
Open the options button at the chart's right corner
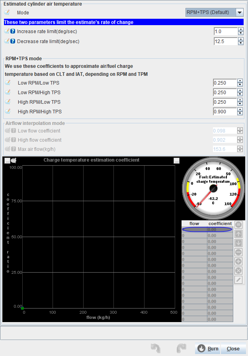point(177,160)
